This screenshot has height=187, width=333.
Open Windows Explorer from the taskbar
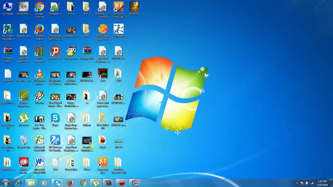(x=31, y=183)
